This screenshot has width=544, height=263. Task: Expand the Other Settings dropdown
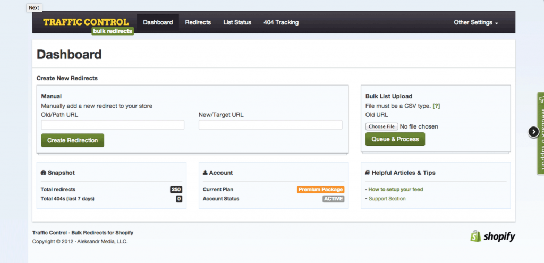(476, 22)
